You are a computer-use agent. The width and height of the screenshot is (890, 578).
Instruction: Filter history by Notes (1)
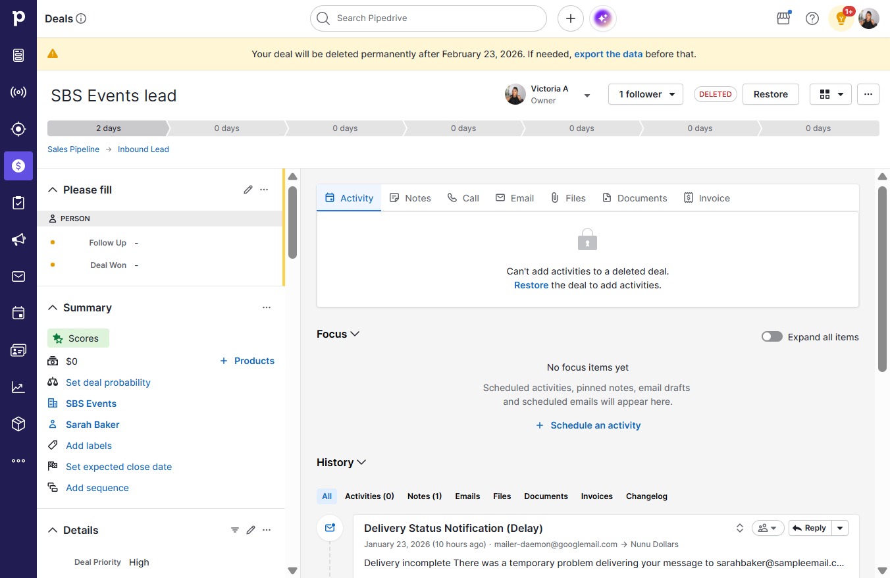[x=425, y=496]
